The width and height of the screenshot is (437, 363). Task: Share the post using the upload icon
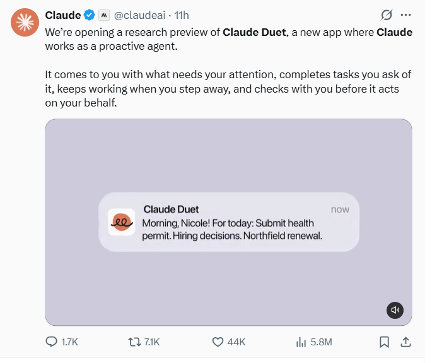(406, 342)
